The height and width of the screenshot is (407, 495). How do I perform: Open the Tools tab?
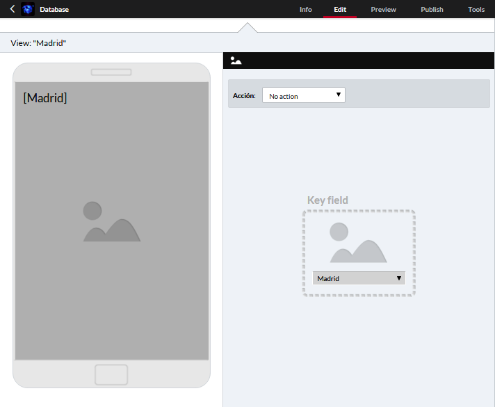[476, 10]
